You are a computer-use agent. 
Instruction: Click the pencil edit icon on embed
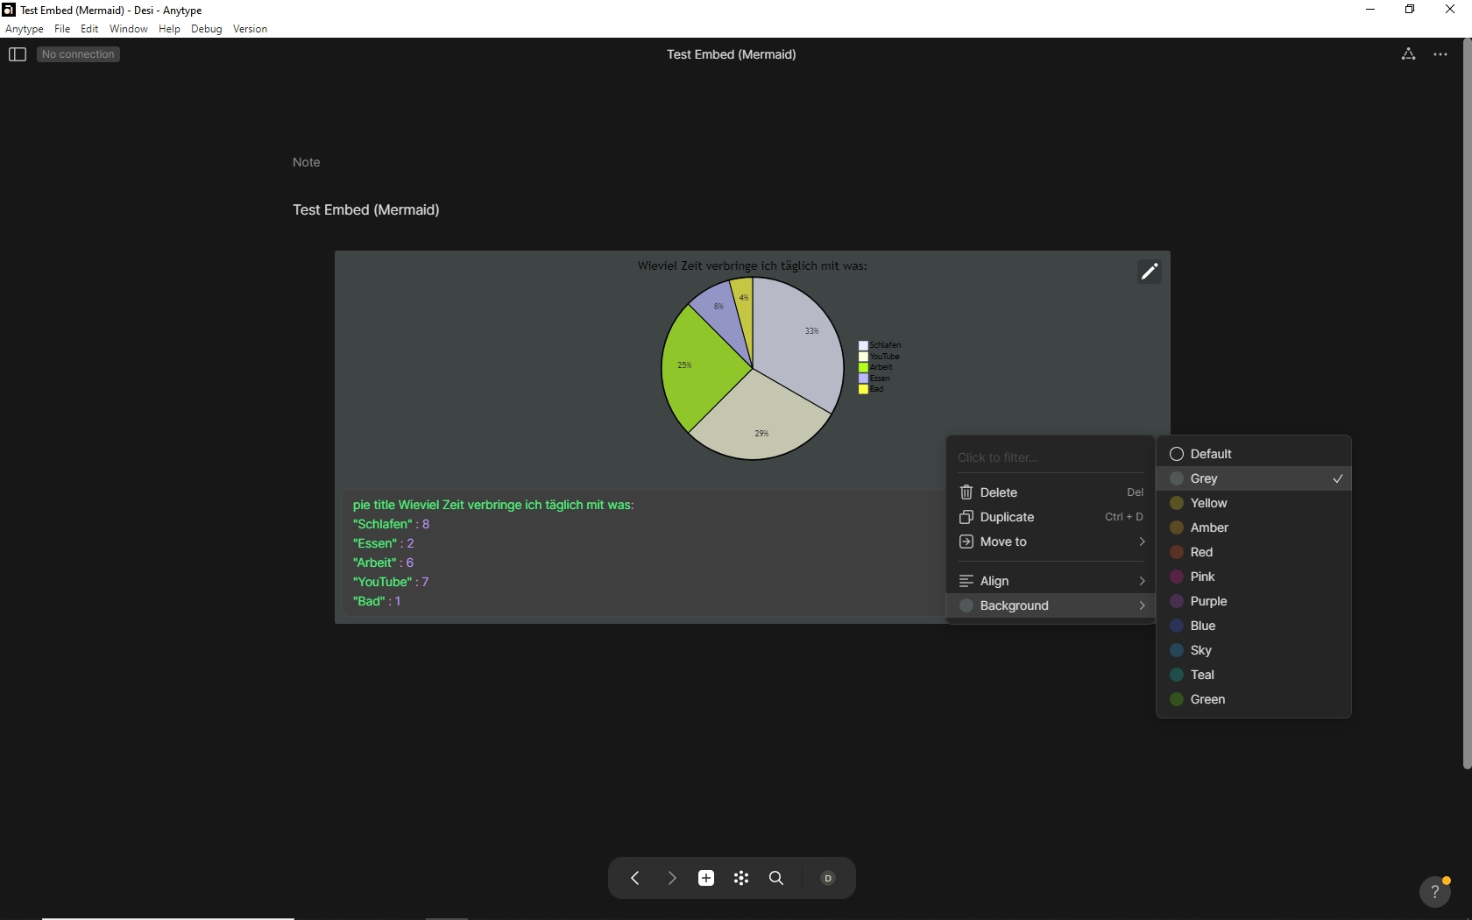(x=1149, y=272)
